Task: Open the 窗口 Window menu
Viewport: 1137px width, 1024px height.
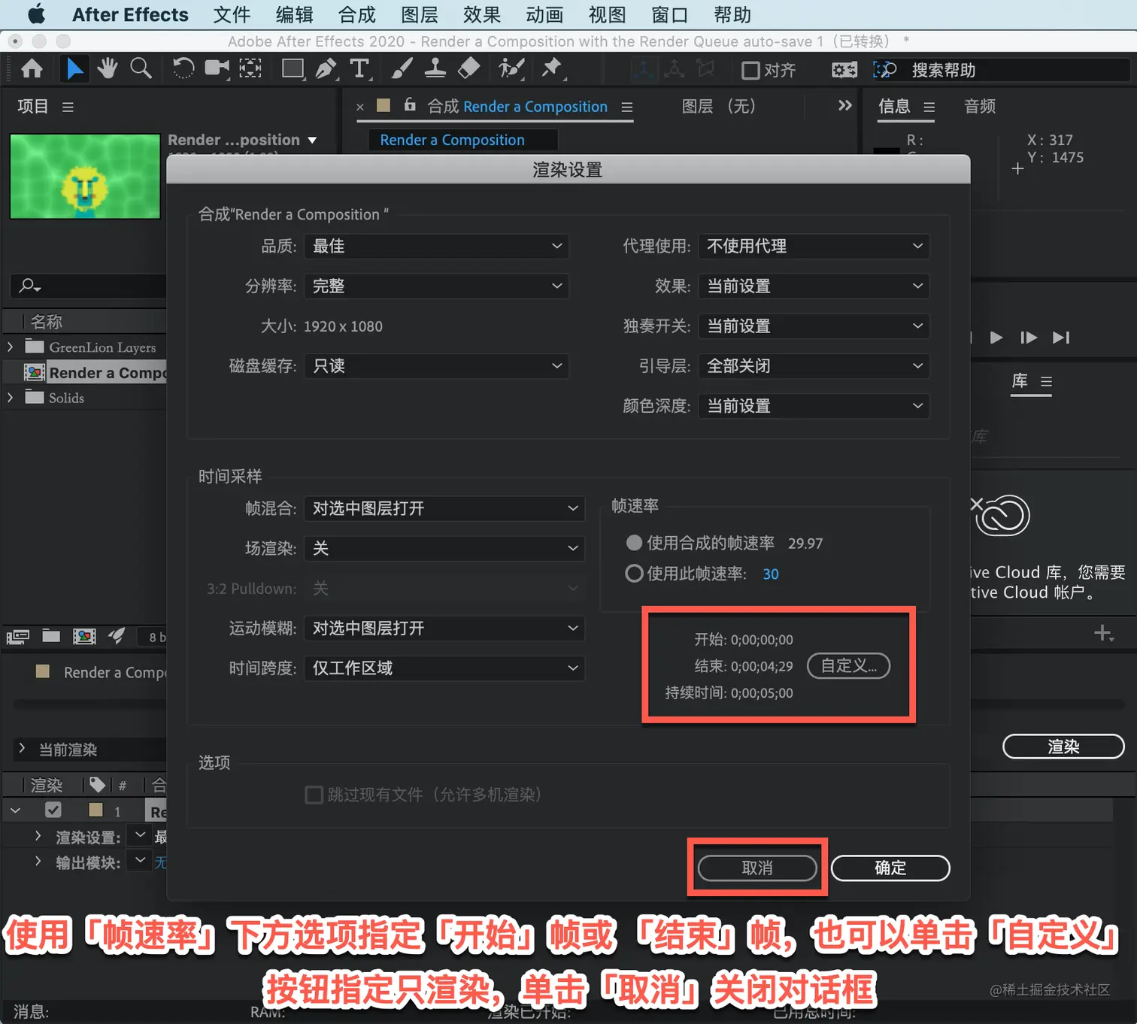Action: click(x=669, y=15)
